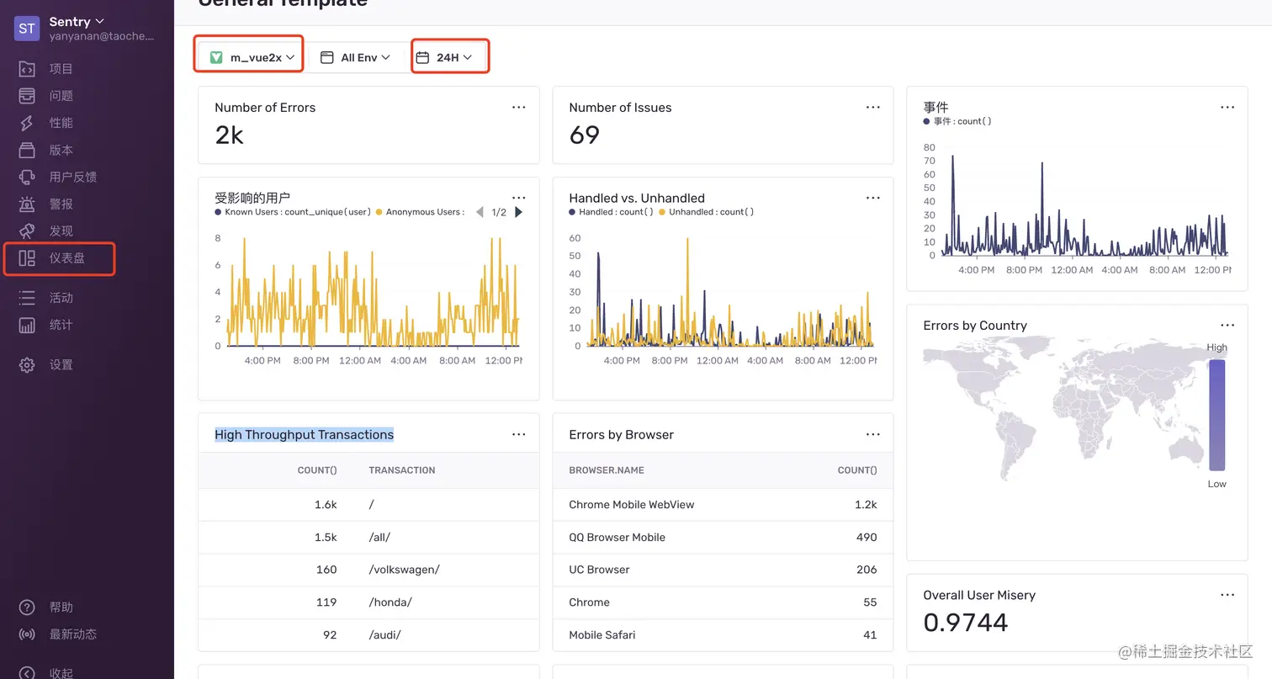Expand the All Env environment dropdown
This screenshot has width=1272, height=679.
[x=357, y=57]
